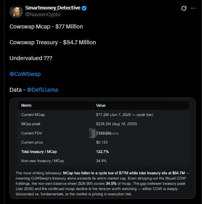Click the takeaway summary paragraph in image
Viewport: 202px width, 204px height.
102,183
